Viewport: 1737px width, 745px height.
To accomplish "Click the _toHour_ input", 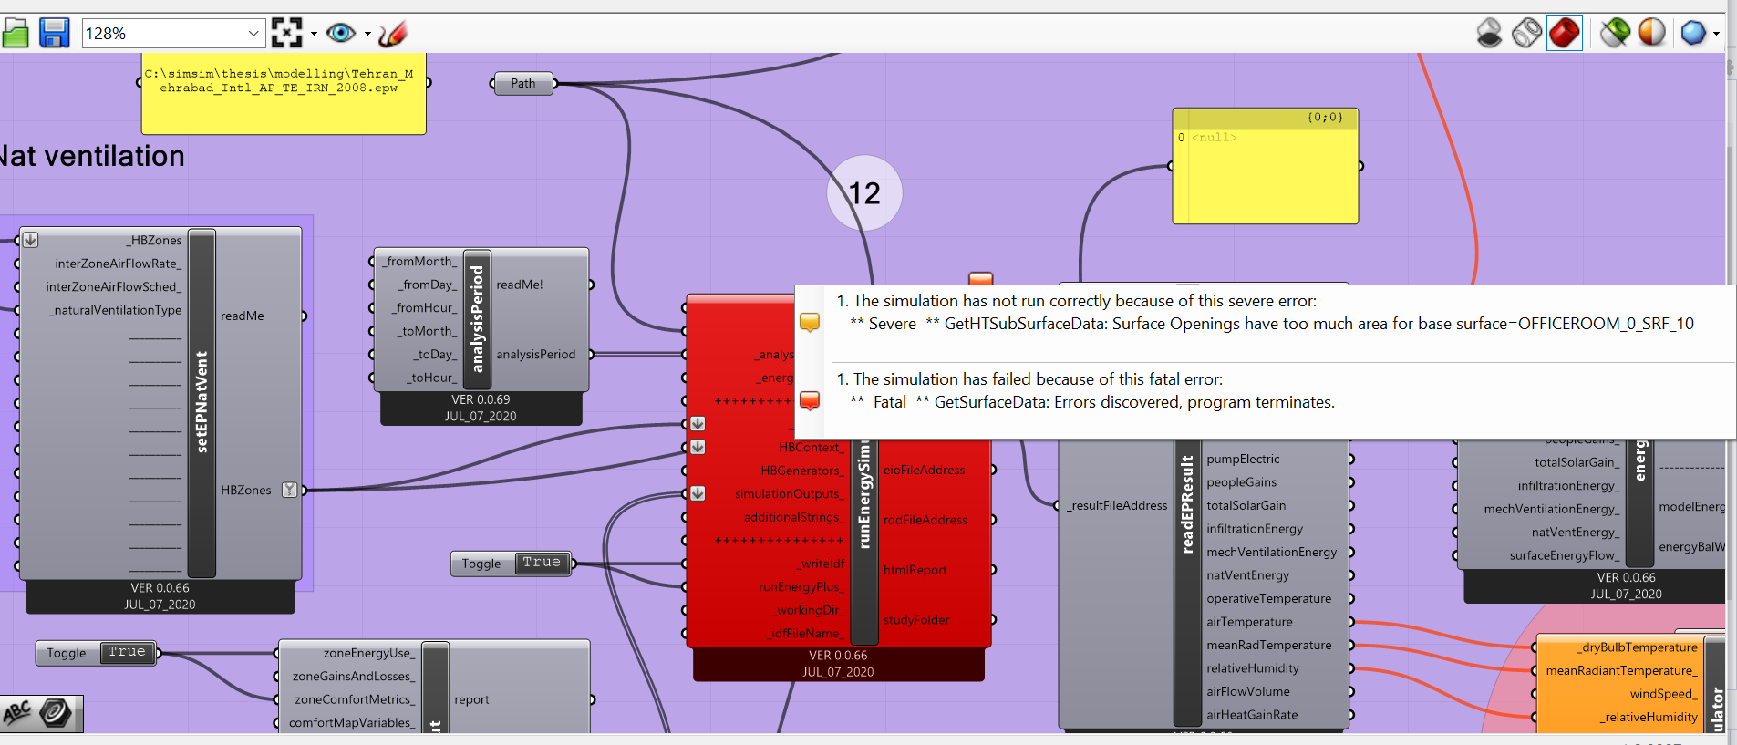I will pos(431,378).
